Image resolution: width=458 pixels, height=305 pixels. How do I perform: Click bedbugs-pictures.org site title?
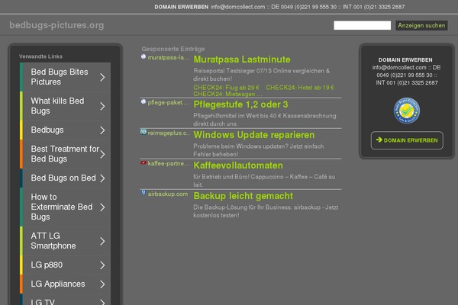pyautogui.click(x=56, y=25)
